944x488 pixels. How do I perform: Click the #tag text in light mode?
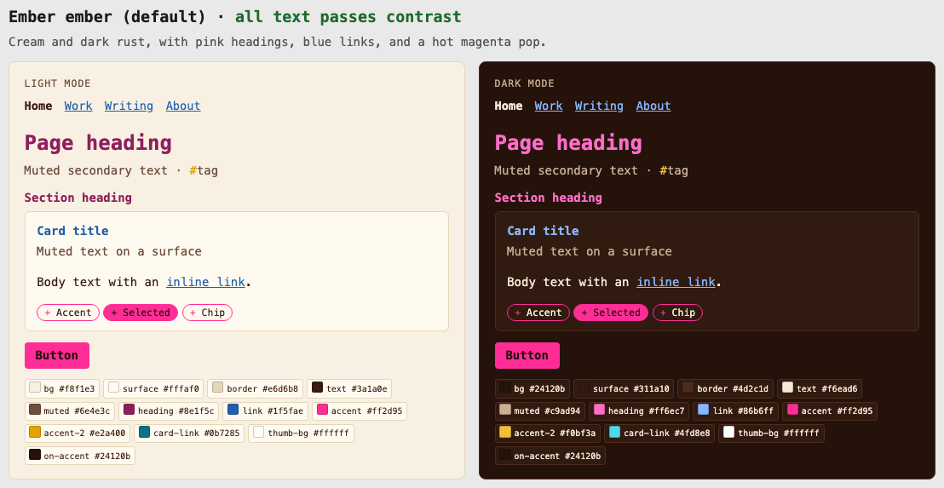204,171
